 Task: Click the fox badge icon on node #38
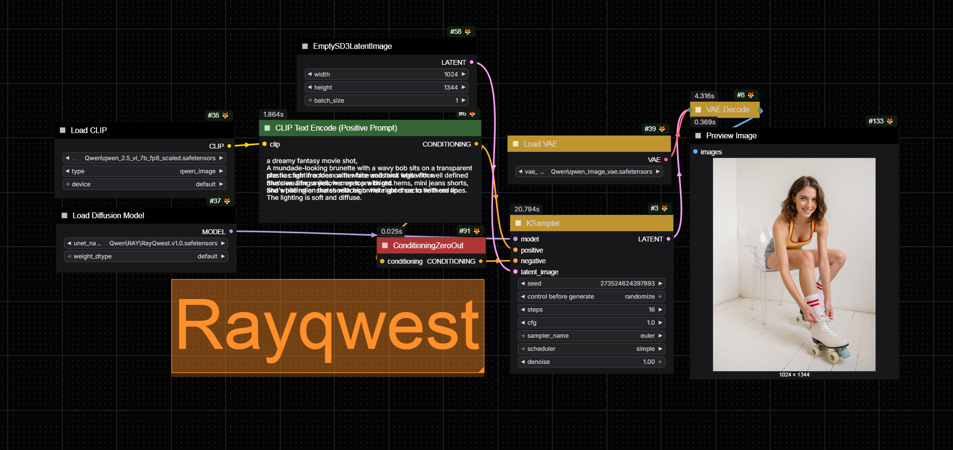click(225, 115)
